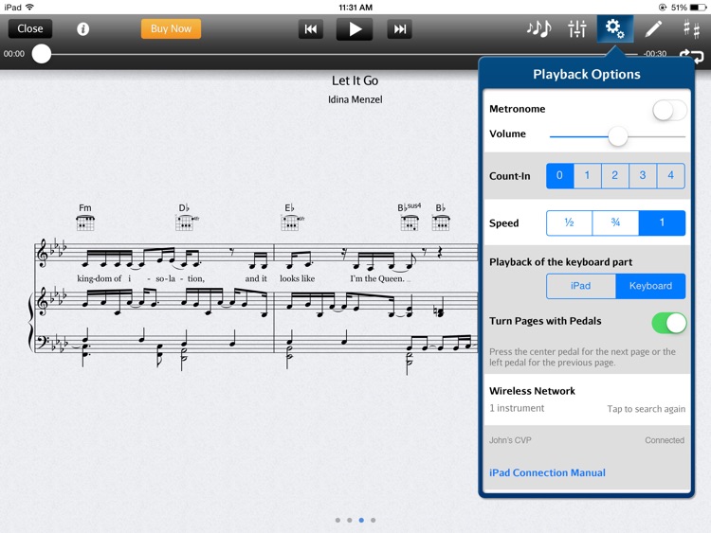Set Count-In to 4

pos(670,176)
